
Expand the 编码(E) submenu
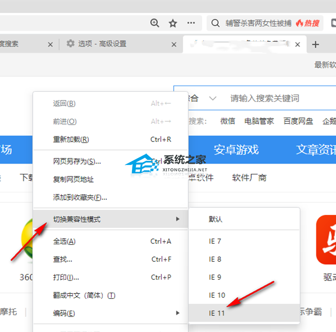coord(111,313)
